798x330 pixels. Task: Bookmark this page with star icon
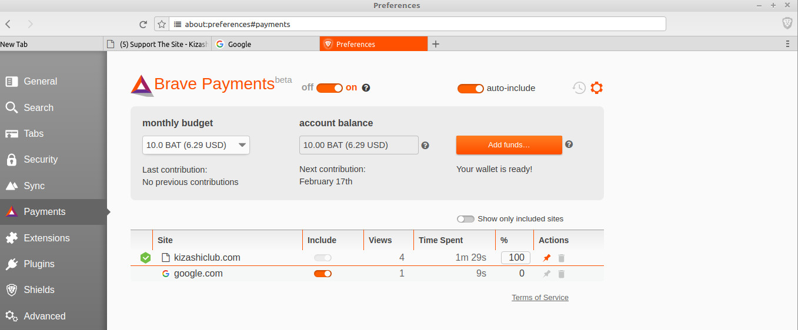(x=162, y=24)
